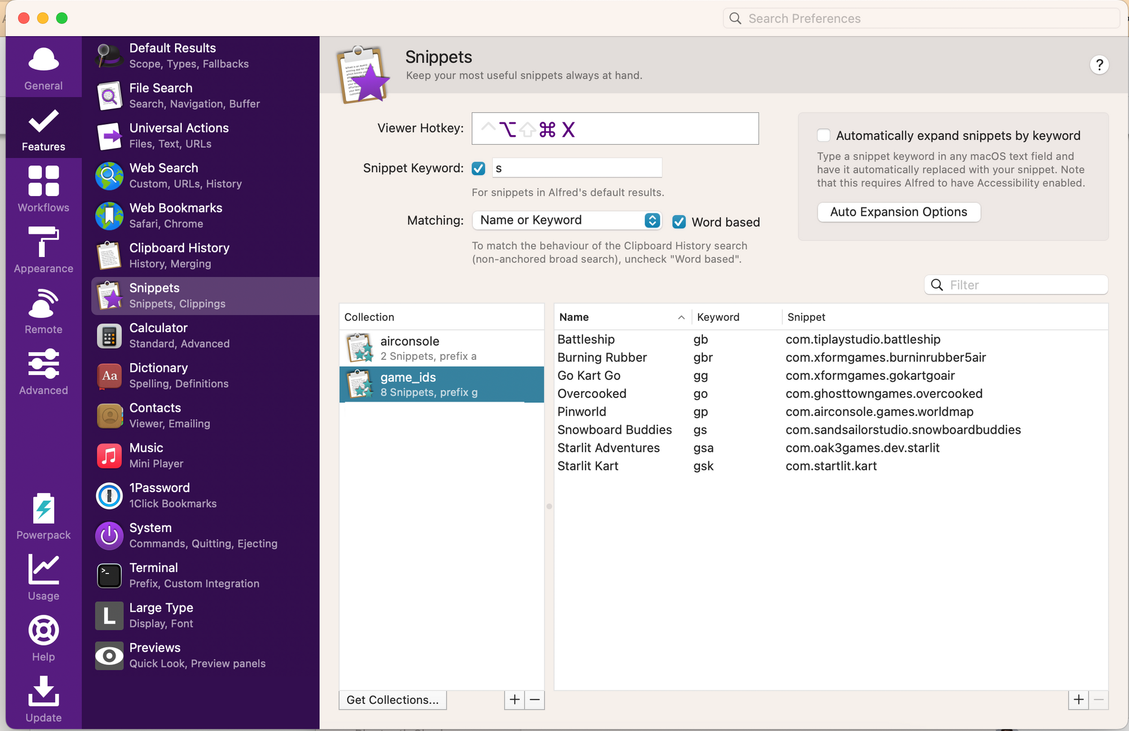
Task: Click com.airconsole.games.worldmap snippet text
Action: tap(879, 412)
